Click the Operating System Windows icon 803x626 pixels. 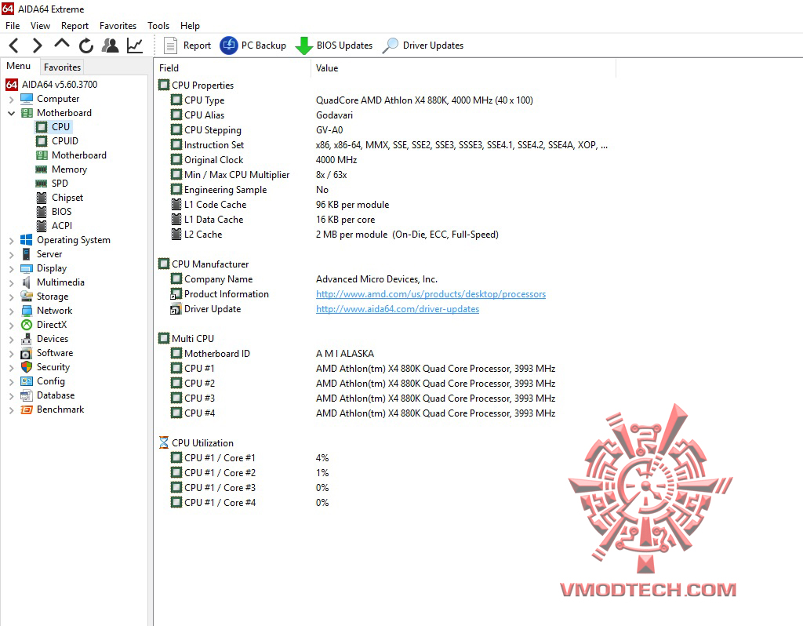27,240
